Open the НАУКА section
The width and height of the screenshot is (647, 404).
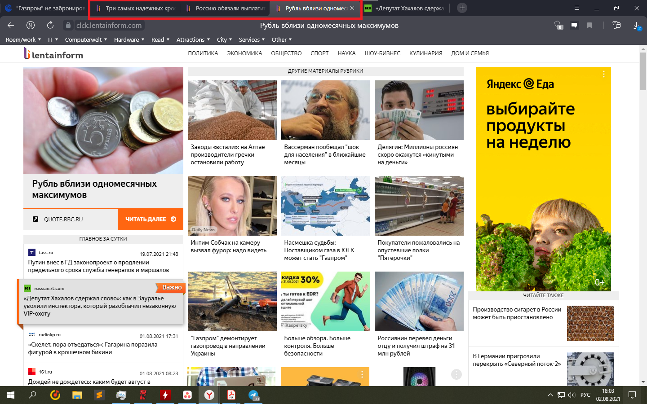[x=346, y=53]
